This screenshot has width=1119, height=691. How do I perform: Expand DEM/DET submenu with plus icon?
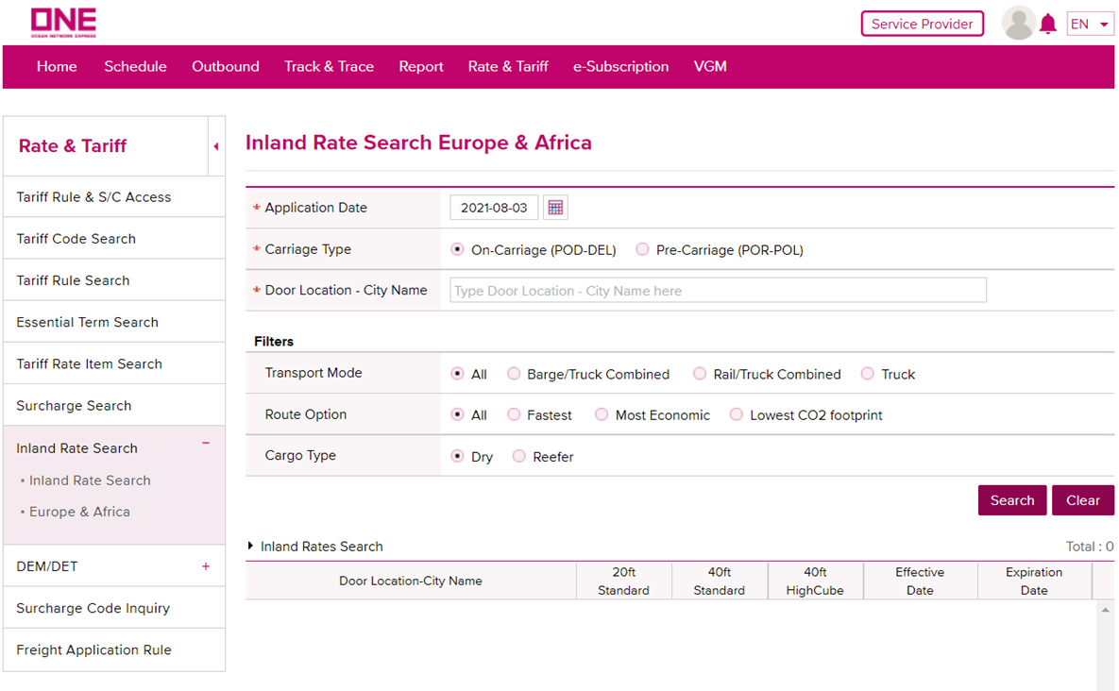pyautogui.click(x=206, y=566)
